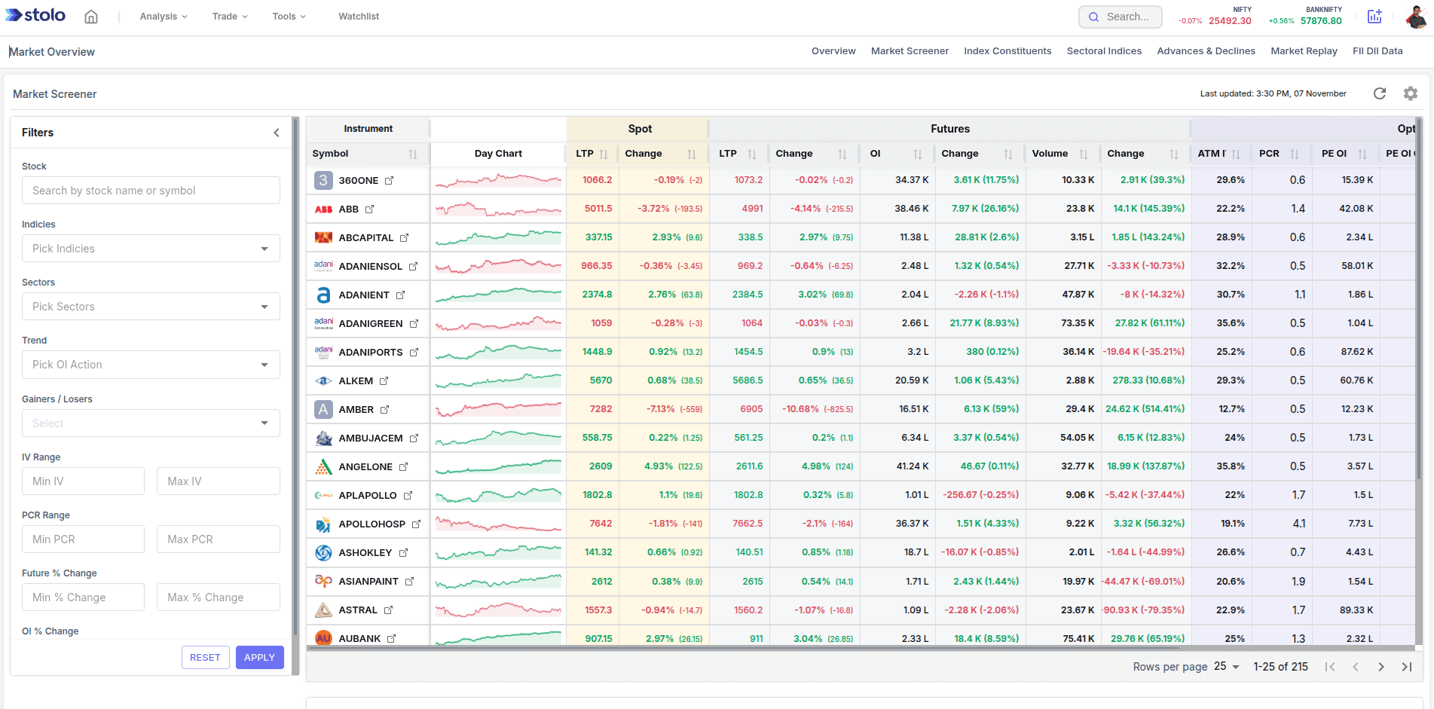Toggle sorting on the Symbol column
This screenshot has height=709, width=1434.
414,154
